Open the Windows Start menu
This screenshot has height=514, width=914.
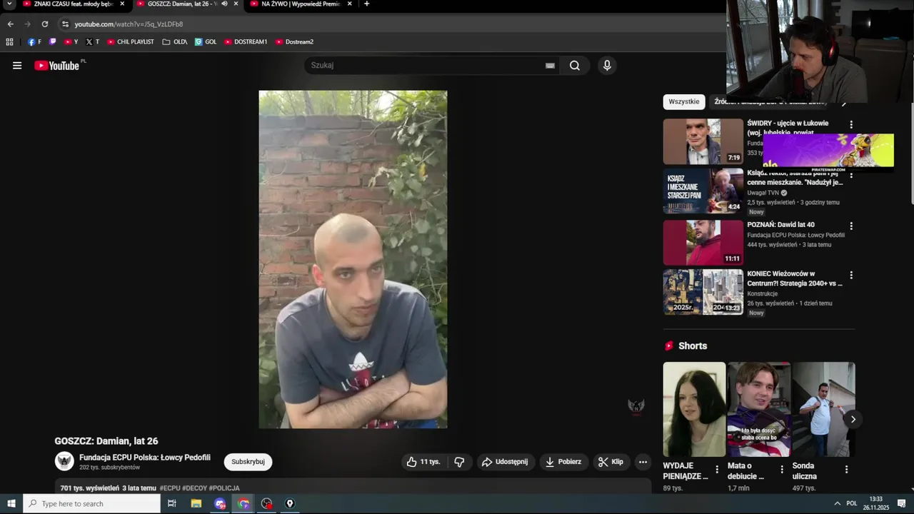(x=11, y=504)
